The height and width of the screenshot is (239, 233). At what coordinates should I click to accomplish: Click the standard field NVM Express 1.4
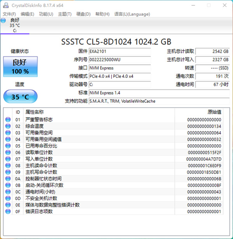[x=159, y=93]
